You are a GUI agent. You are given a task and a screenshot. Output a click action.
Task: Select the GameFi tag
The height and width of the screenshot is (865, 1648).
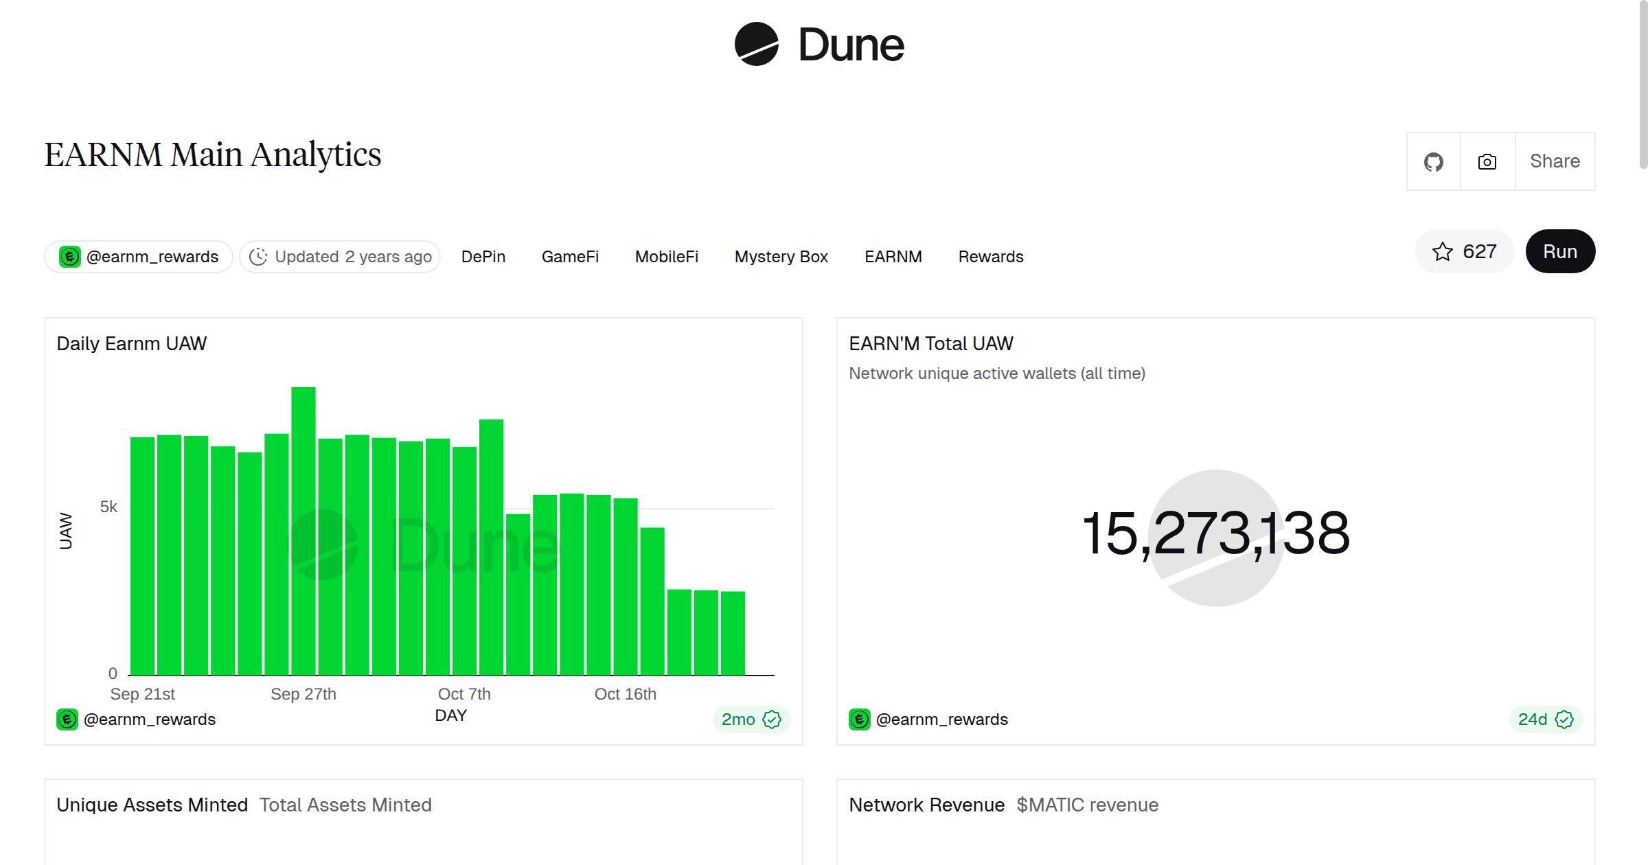[570, 256]
